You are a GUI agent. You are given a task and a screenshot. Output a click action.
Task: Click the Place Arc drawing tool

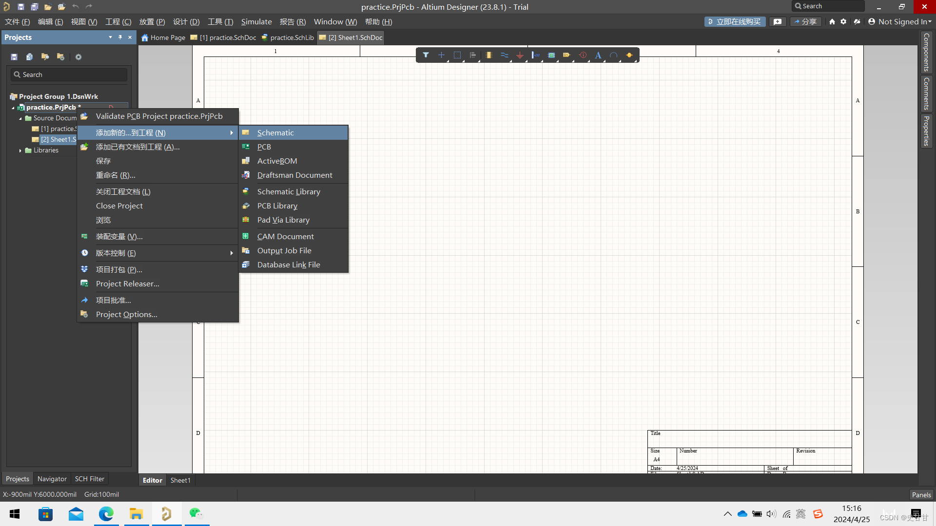click(613, 55)
